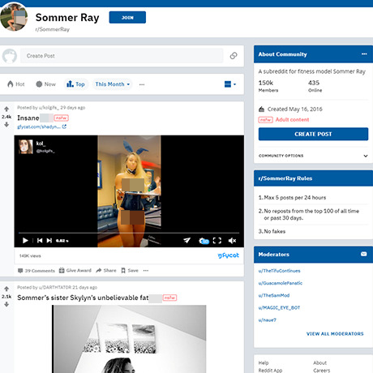
Task: Play the gfycat video
Action: pyautogui.click(x=25, y=240)
